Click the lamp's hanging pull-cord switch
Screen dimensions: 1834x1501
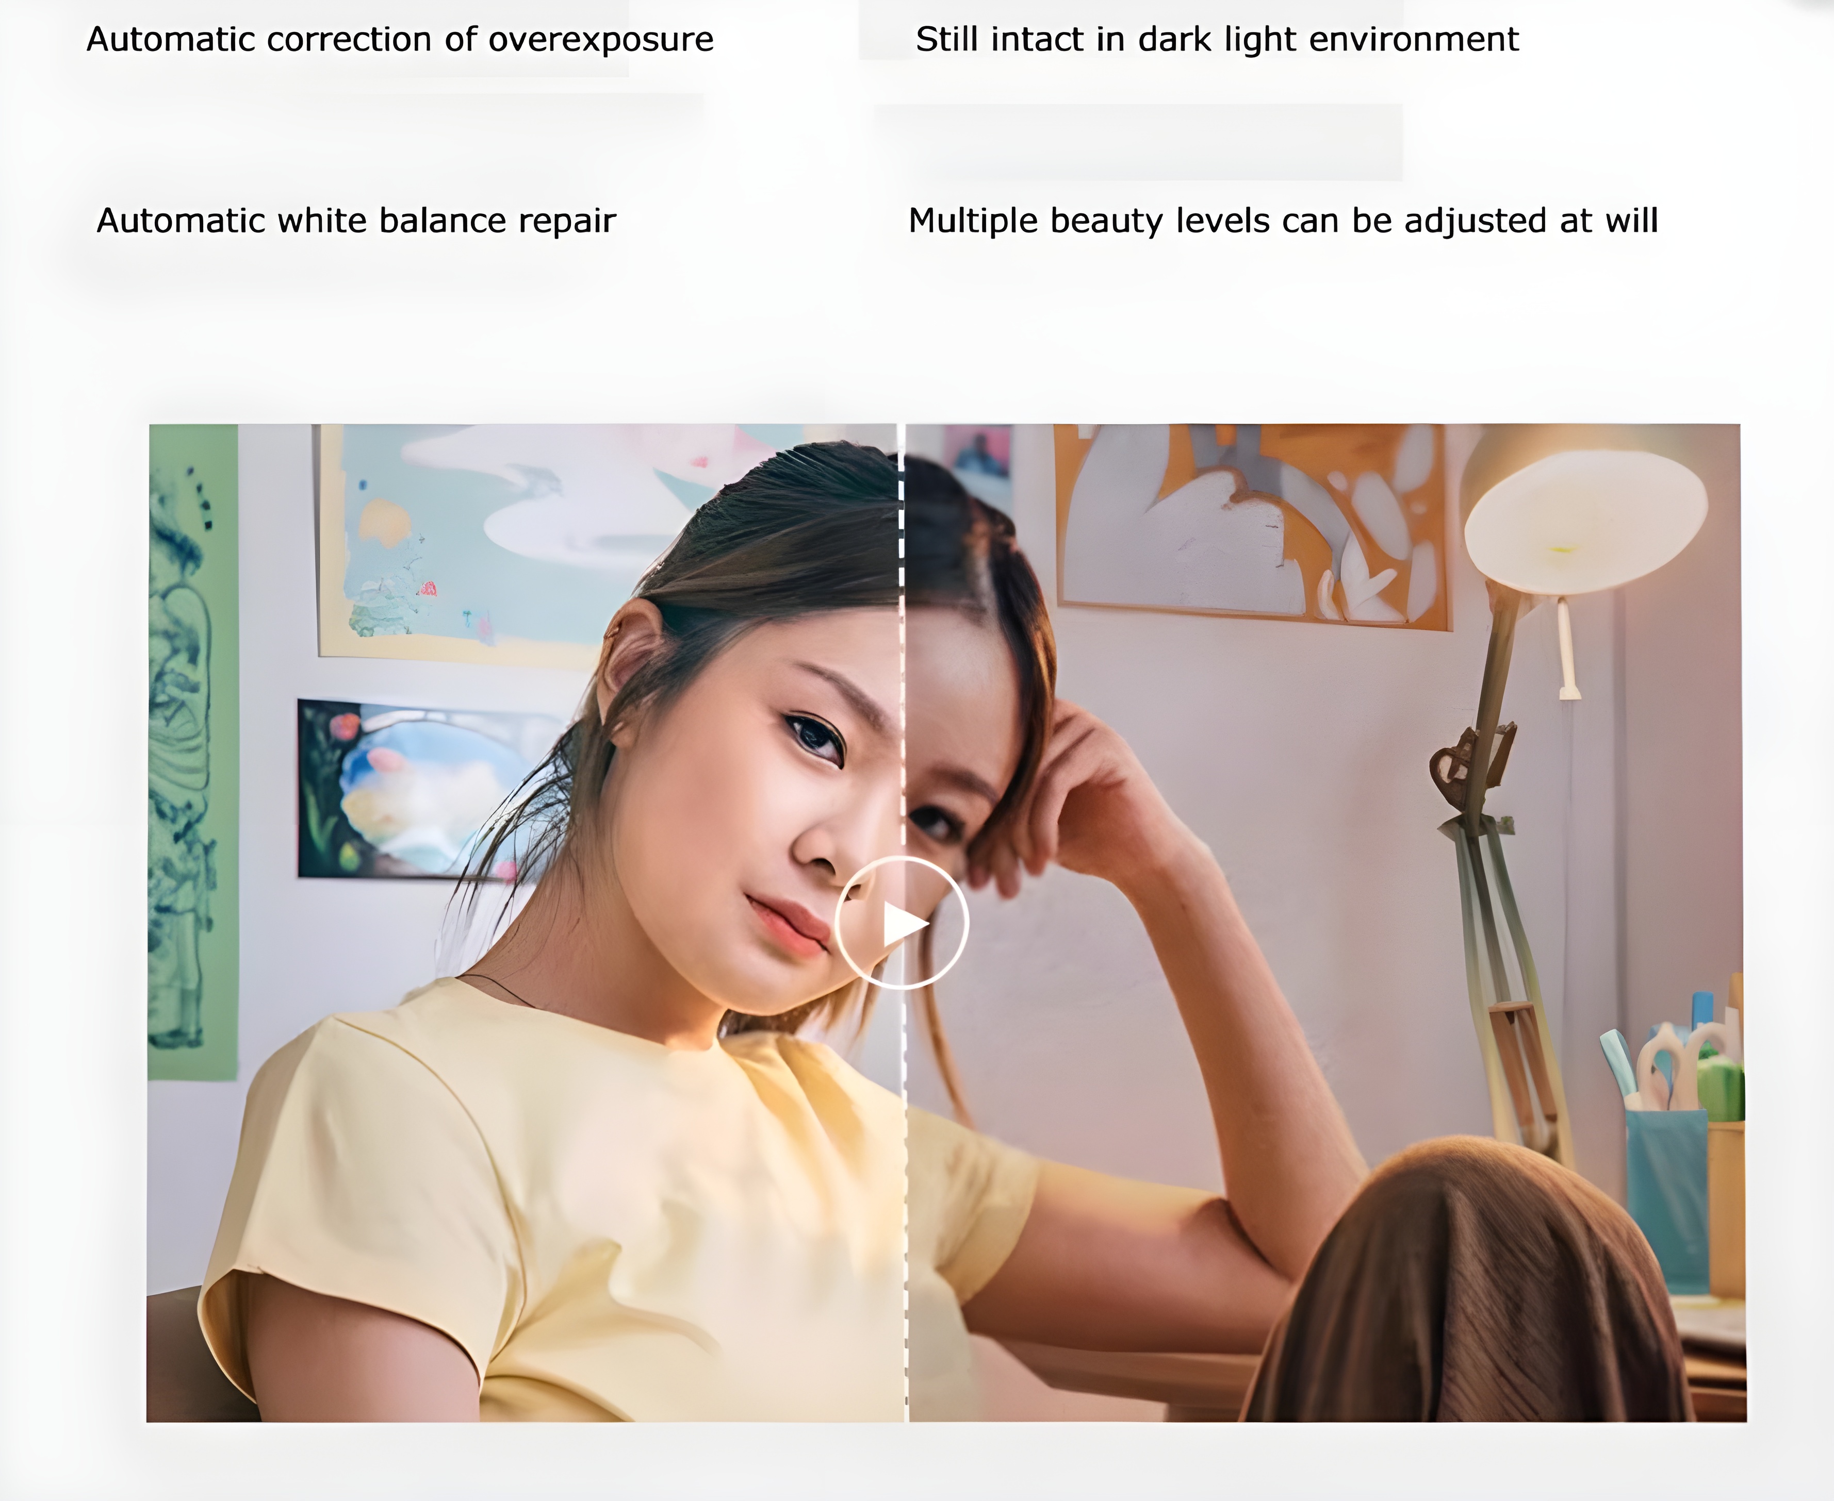coord(1567,648)
